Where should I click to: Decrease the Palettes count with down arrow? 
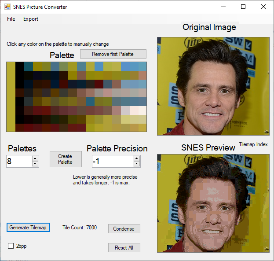coord(35,164)
